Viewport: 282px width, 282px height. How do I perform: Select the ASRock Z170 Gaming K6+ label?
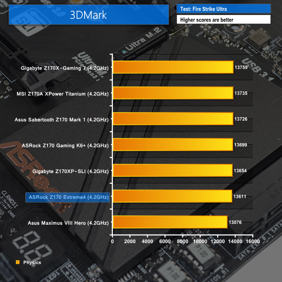pos(65,145)
